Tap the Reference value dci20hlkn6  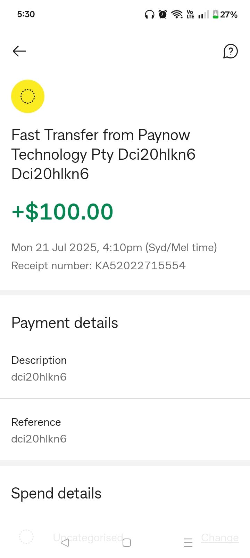39,439
